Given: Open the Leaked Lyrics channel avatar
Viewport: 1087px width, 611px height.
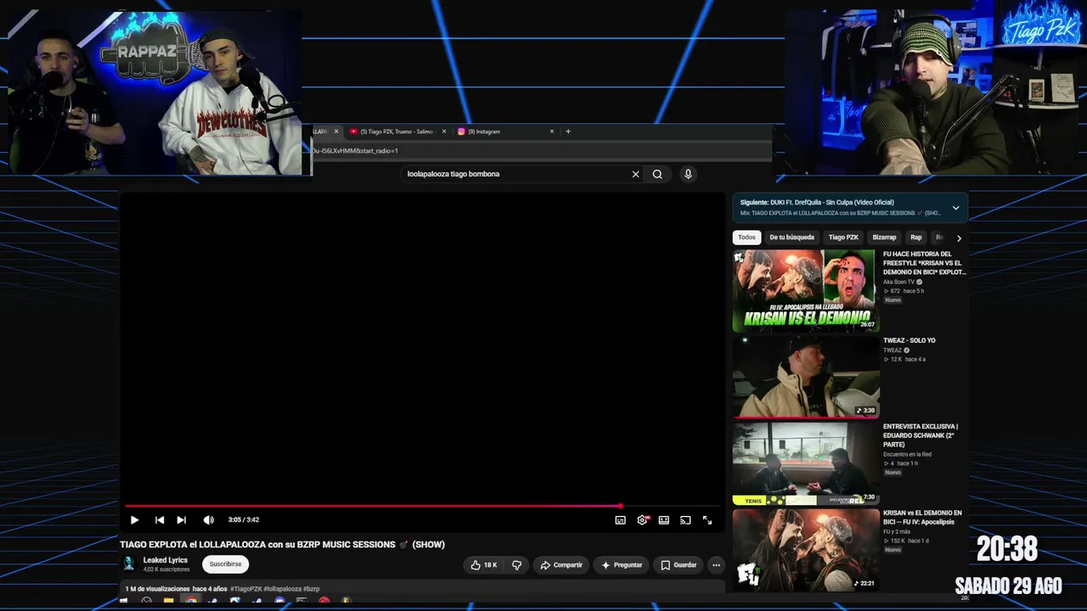Looking at the screenshot, I should tap(129, 563).
